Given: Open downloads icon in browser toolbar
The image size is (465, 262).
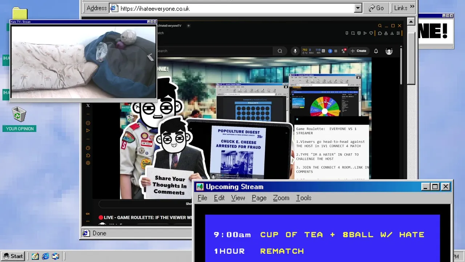Looking at the screenshot, I should pyautogui.click(x=392, y=33).
